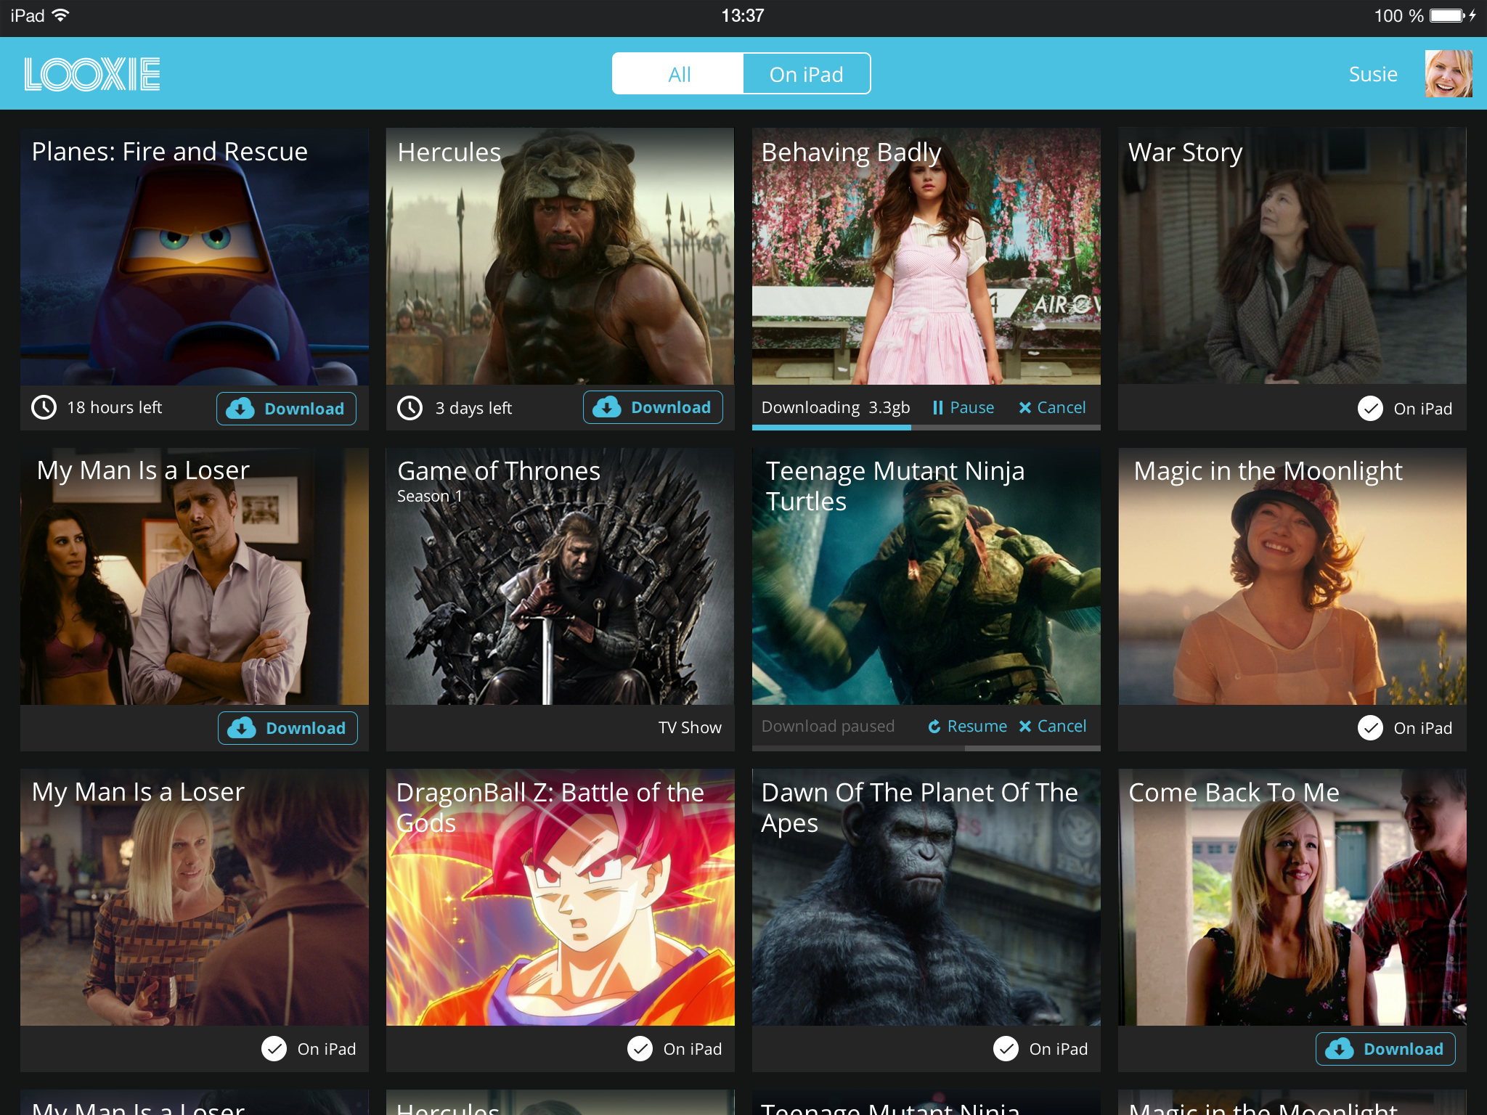Open Game of Thrones Season 1 thumbnail
The width and height of the screenshot is (1487, 1115).
(561, 576)
